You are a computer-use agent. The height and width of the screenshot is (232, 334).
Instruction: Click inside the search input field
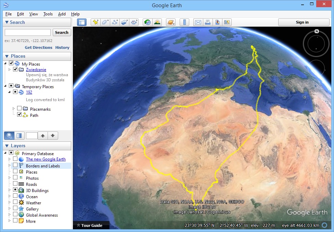point(28,32)
